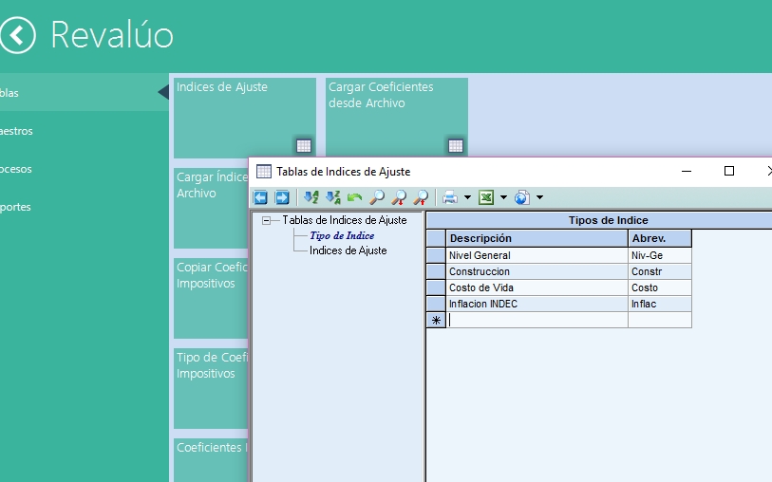Open the Cargar Índices Archivo tile

[x=211, y=208]
